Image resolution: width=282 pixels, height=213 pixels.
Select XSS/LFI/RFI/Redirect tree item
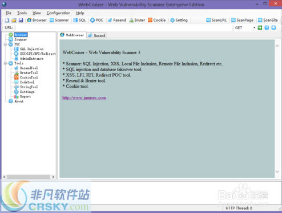pos(38,54)
